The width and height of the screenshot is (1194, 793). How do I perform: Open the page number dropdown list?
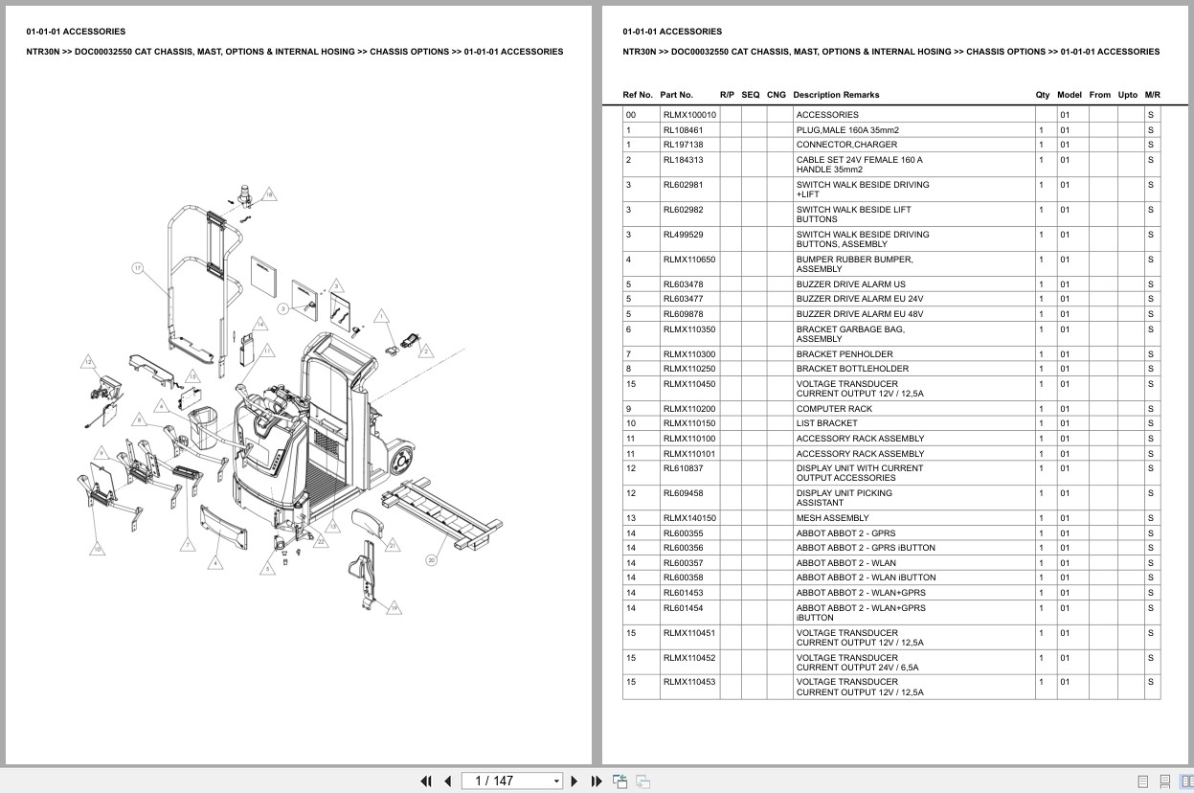(x=555, y=781)
